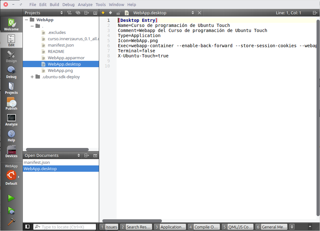Close the Open Documents panel
320x231 pixels.
(95, 156)
